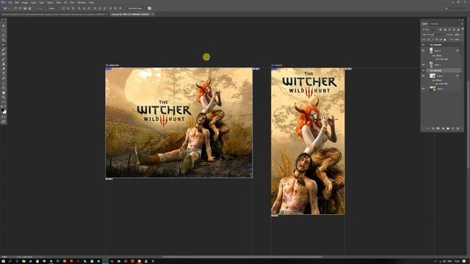
Task: Switch to the Channels tab
Action: coord(434,23)
